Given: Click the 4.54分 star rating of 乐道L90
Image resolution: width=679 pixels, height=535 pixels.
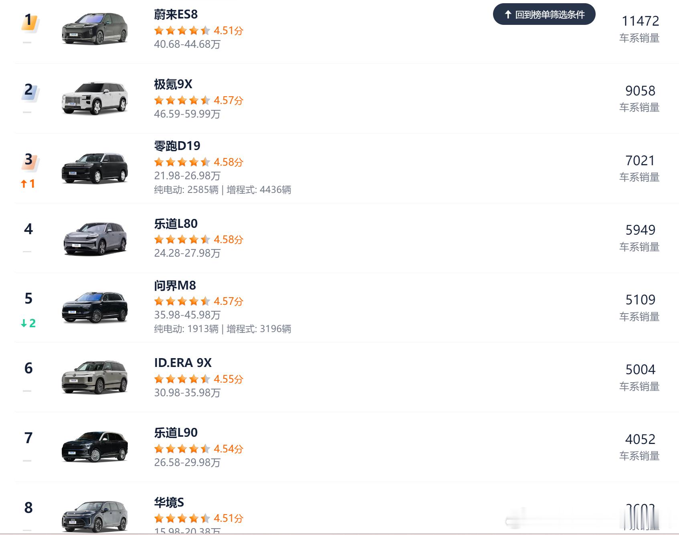Looking at the screenshot, I should (199, 449).
